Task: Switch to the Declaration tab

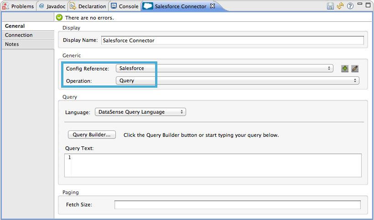Action: click(88, 6)
